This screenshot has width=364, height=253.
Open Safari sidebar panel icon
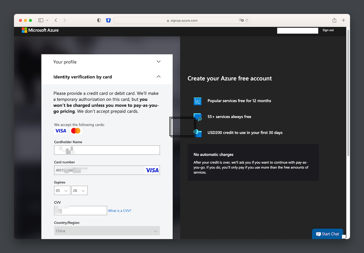pyautogui.click(x=41, y=20)
